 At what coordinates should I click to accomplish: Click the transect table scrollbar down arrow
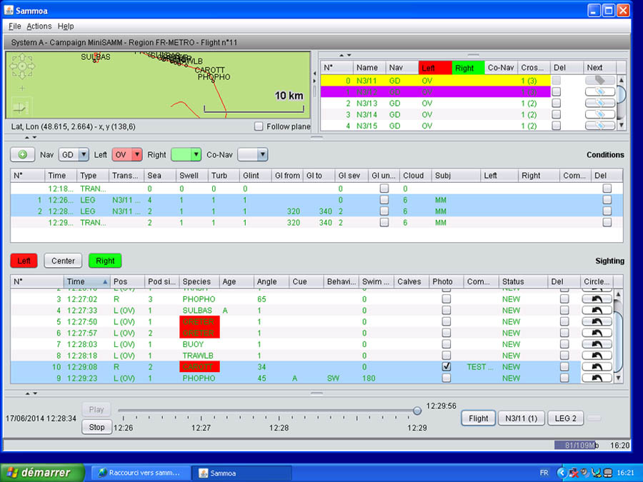tap(622, 125)
